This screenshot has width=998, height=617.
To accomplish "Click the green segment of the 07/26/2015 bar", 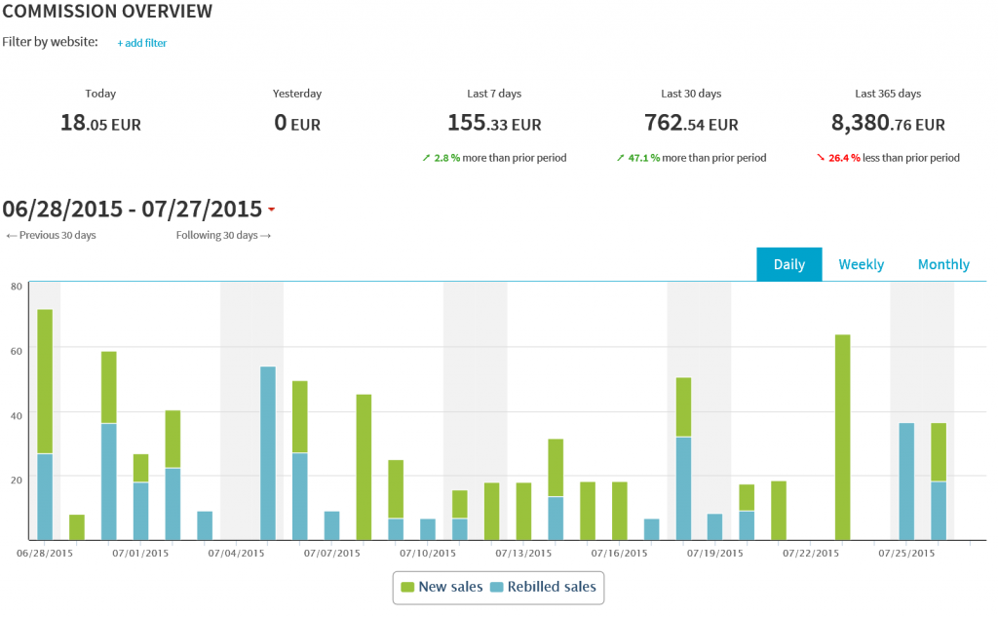I will (x=939, y=452).
